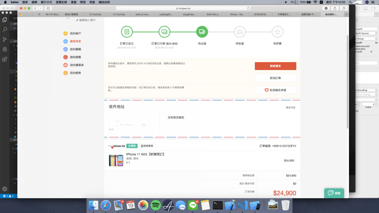Open 我的帳戶 in the Shopee sidebar
Image resolution: width=379 pixels, height=213 pixels.
(x=72, y=34)
